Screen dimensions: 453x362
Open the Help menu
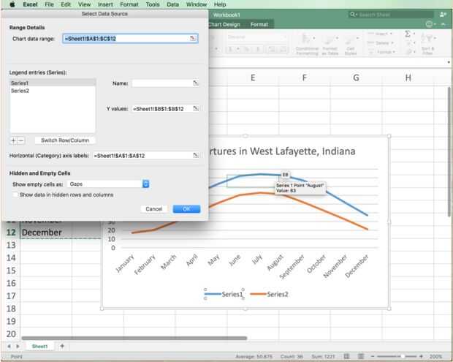click(220, 4)
